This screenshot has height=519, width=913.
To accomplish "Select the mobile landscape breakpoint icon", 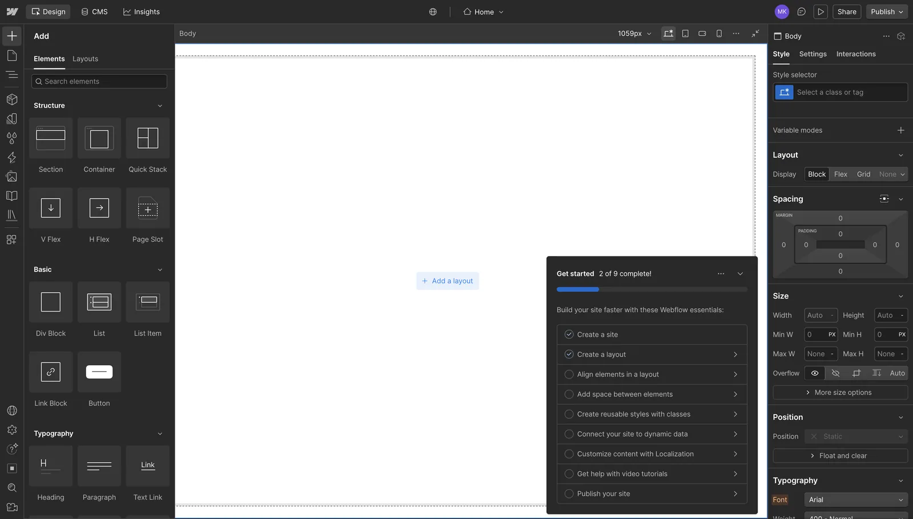I will (702, 34).
